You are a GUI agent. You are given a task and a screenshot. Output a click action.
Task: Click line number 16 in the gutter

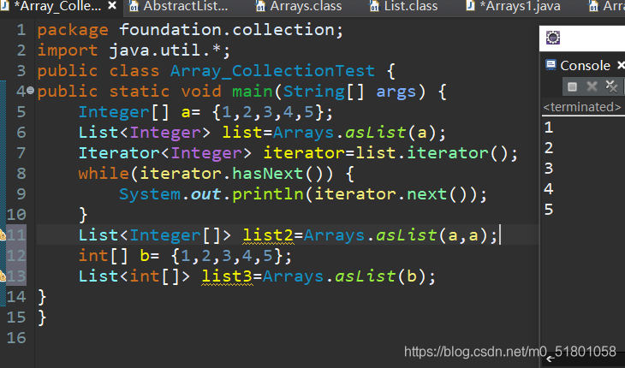(x=16, y=338)
